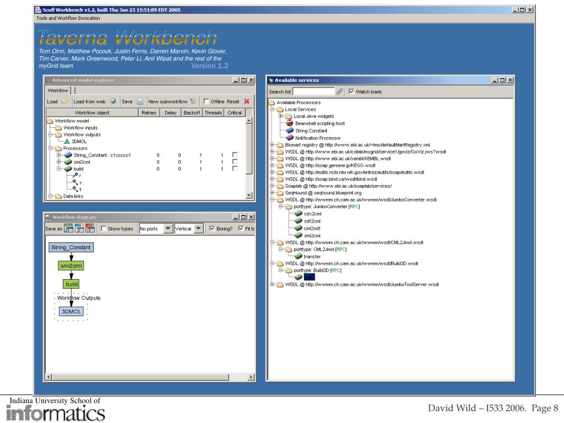Click the String_Constant node in diagram

71,247
